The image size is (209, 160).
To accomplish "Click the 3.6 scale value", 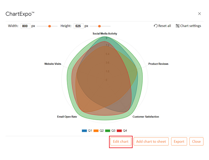I will [107, 62].
